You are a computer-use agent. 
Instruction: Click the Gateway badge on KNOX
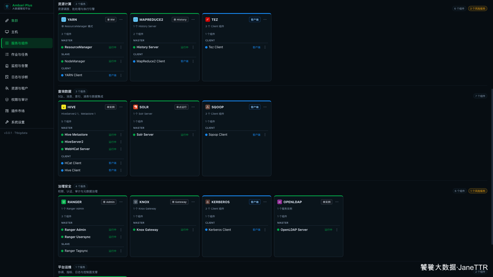click(x=179, y=202)
